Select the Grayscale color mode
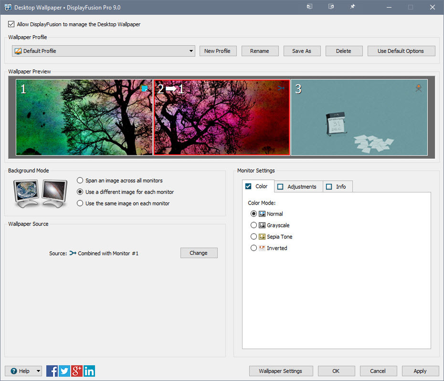Viewport: 444px width, 381px height. click(x=254, y=225)
